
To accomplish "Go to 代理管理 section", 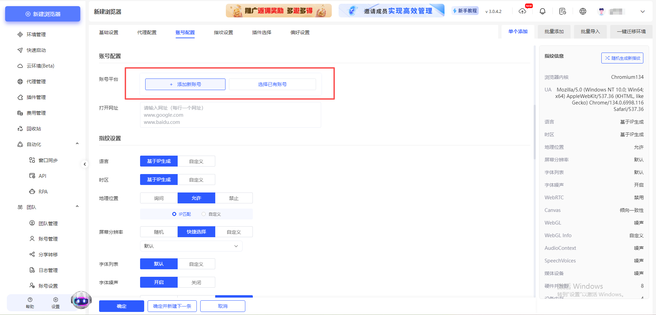I will coord(36,81).
